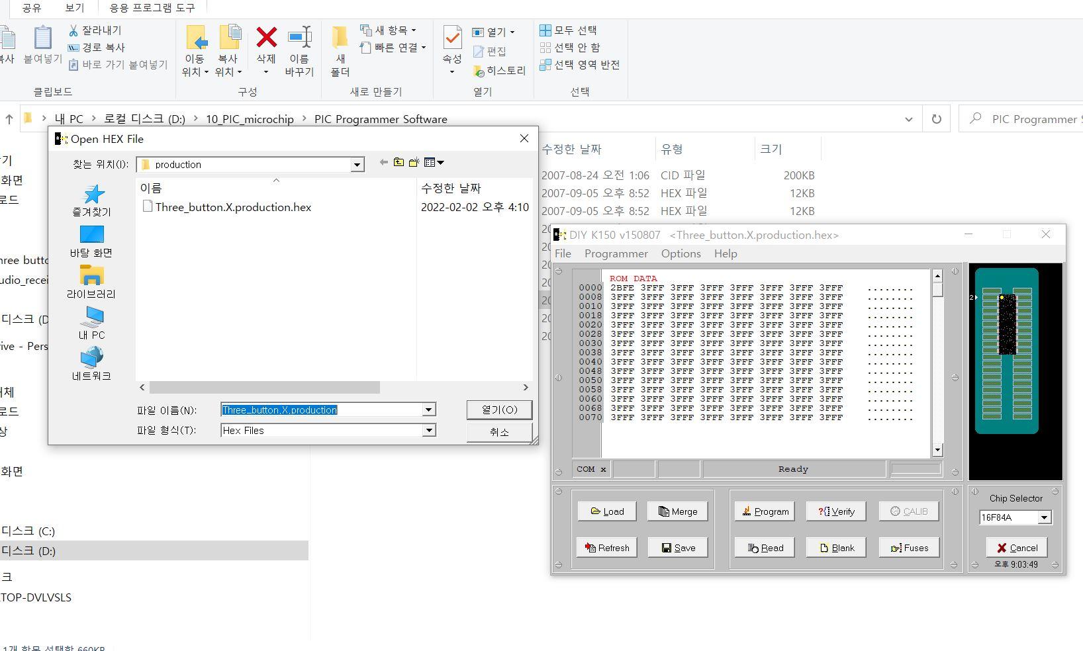
Task: Click the ROM data scrollbar down arrow
Action: 937,451
